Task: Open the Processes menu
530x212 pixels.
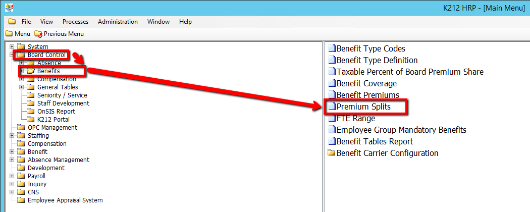Action: click(75, 22)
